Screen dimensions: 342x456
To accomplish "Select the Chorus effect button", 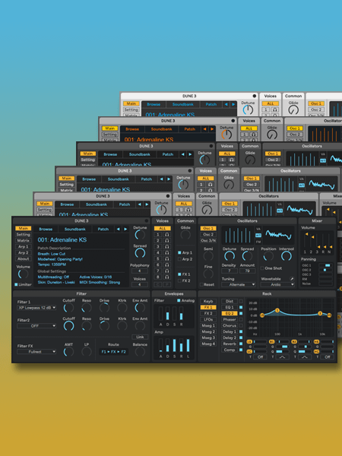I will (x=230, y=325).
